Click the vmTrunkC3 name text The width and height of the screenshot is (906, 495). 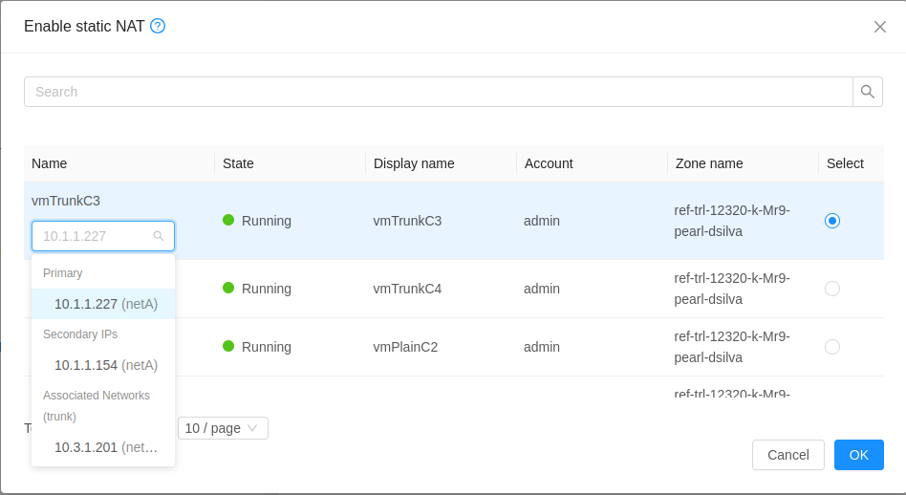65,201
